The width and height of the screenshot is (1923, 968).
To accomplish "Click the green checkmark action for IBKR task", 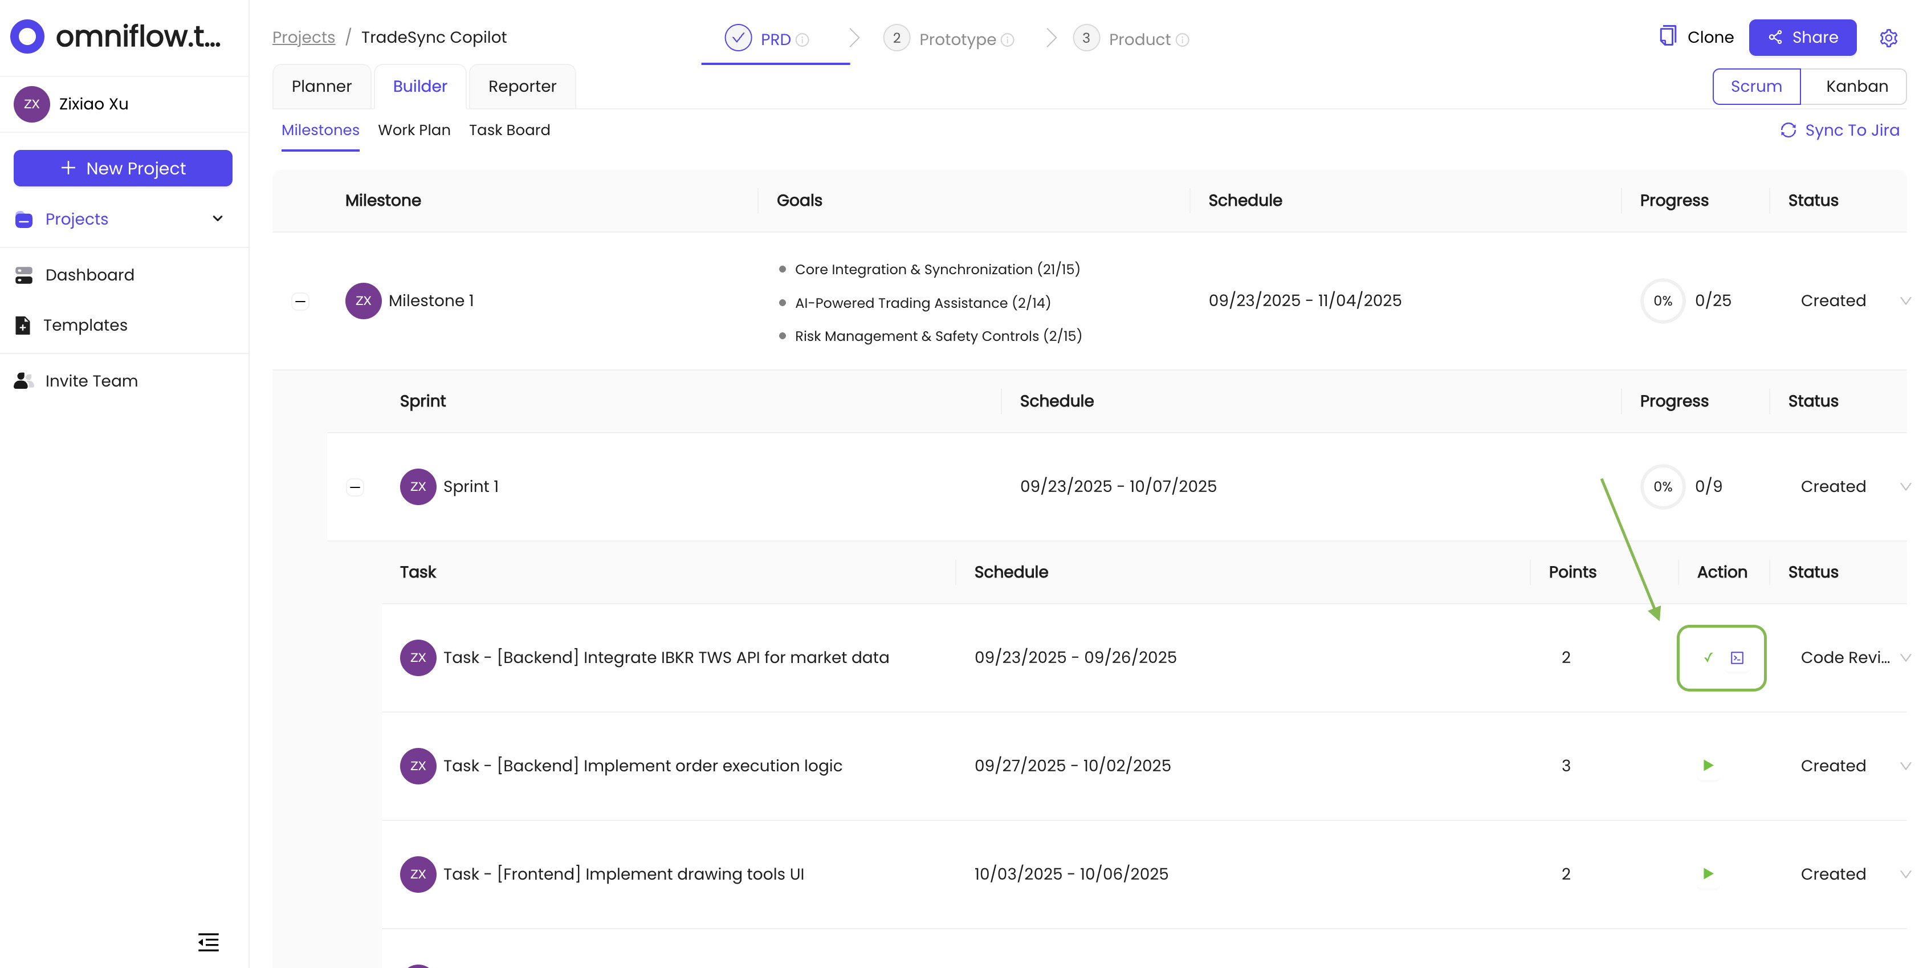I will coord(1708,657).
